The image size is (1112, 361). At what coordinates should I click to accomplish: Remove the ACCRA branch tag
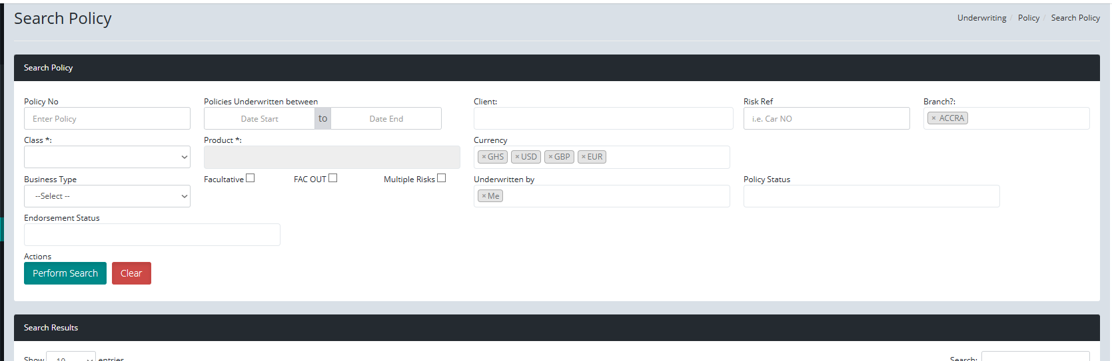click(933, 118)
